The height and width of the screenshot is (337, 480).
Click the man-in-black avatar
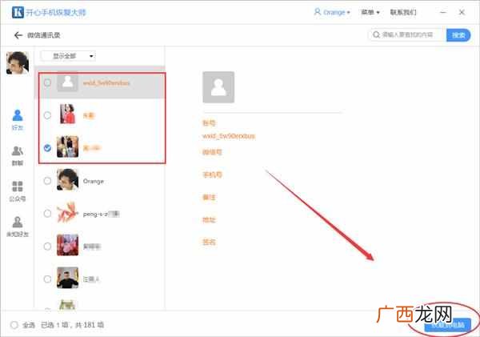[x=68, y=278]
